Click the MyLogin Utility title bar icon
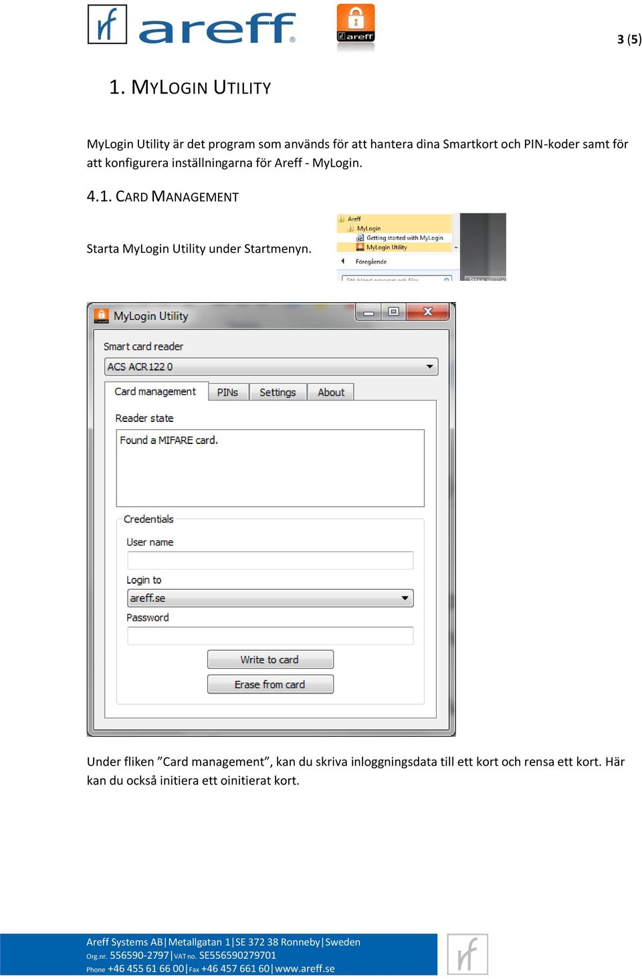The height and width of the screenshot is (979, 642). 102,315
